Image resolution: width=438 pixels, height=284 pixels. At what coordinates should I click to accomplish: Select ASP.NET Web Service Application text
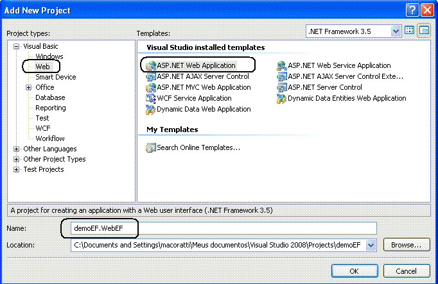click(339, 66)
